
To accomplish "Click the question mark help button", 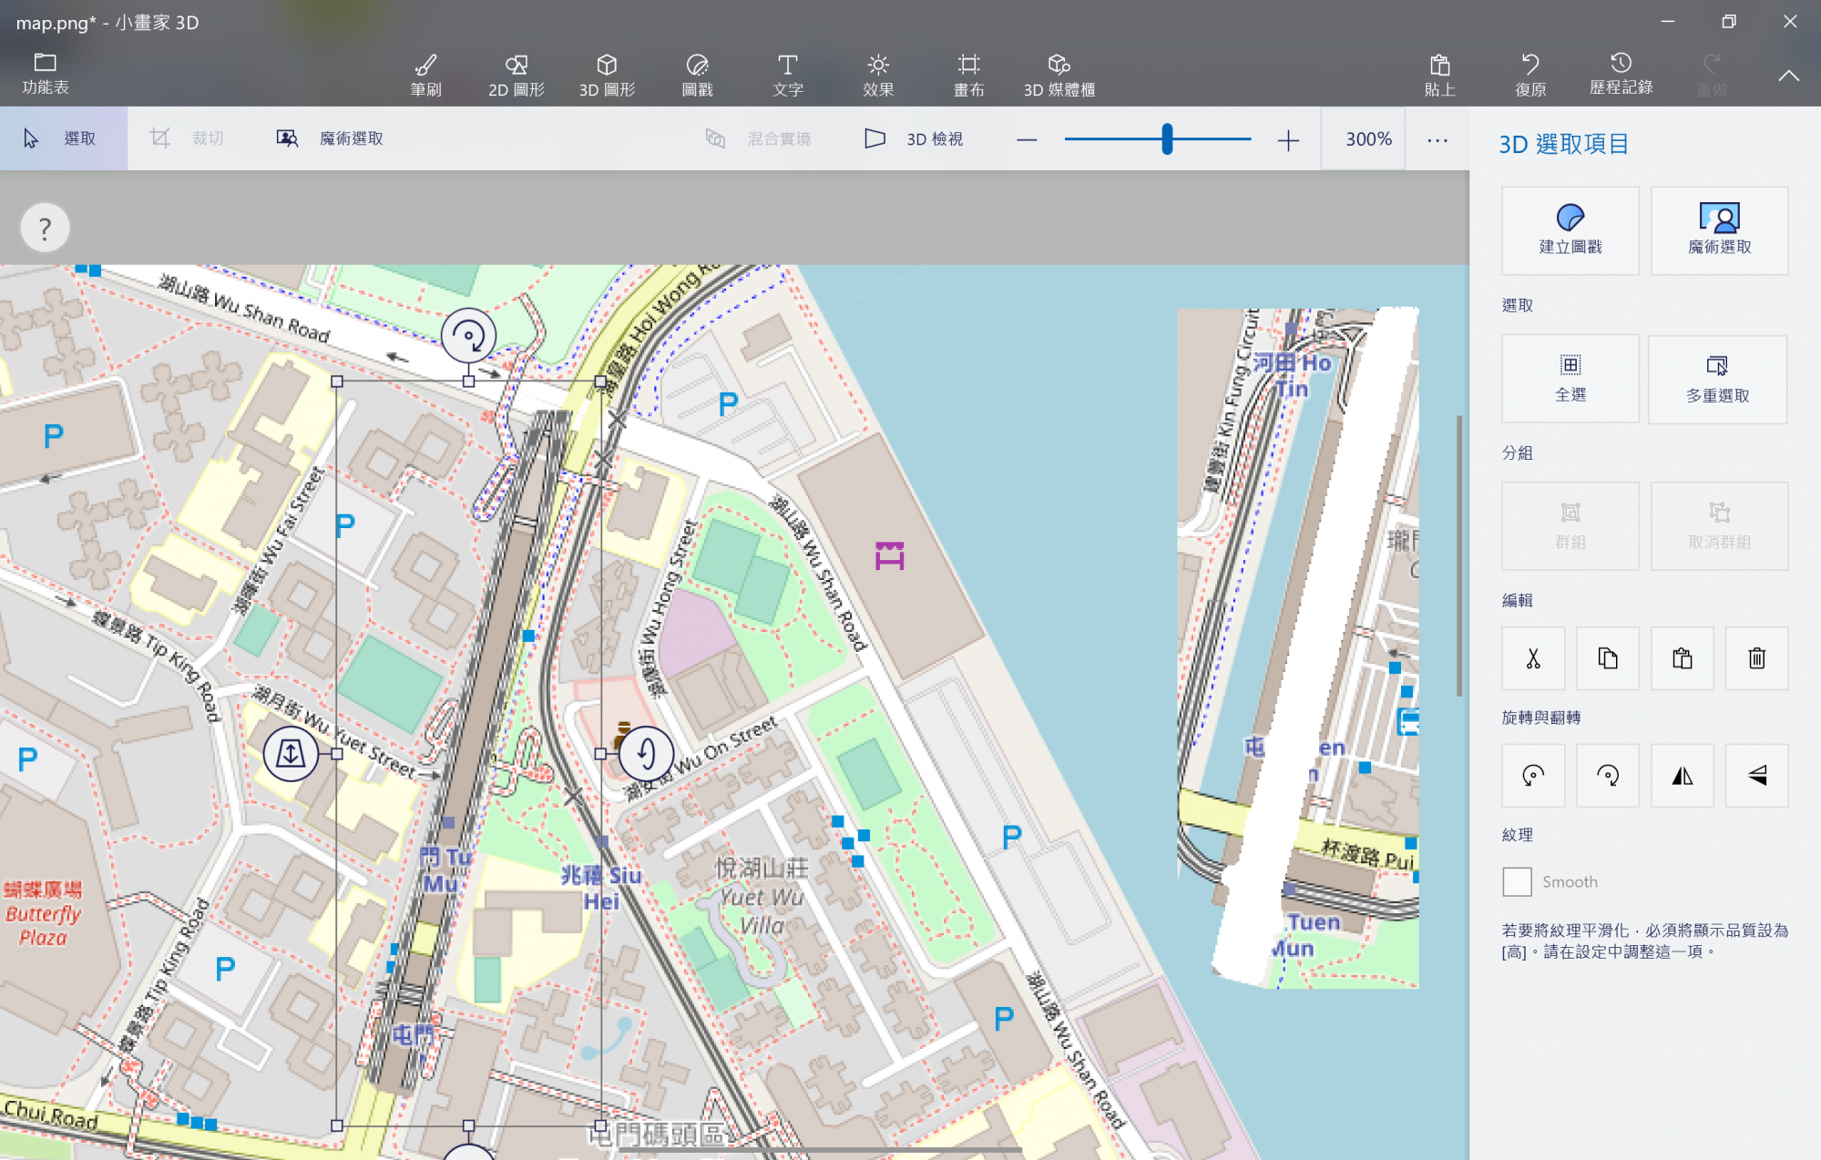I will [45, 228].
